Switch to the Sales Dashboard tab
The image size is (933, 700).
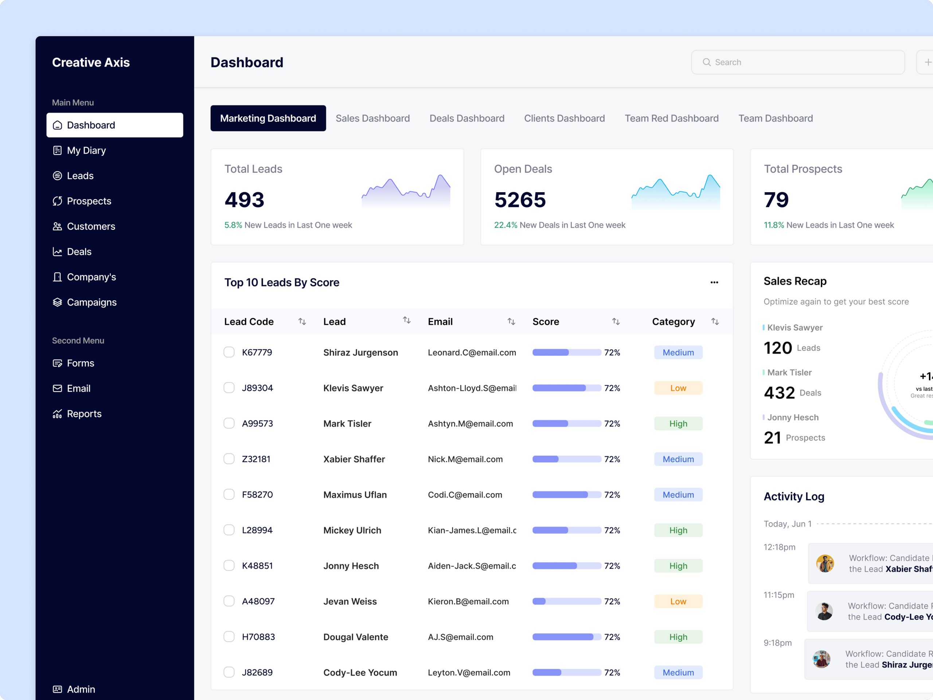coord(372,118)
